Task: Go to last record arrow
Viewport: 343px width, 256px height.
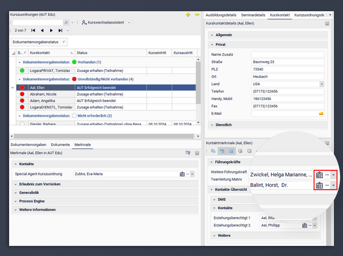Action: coord(60,31)
